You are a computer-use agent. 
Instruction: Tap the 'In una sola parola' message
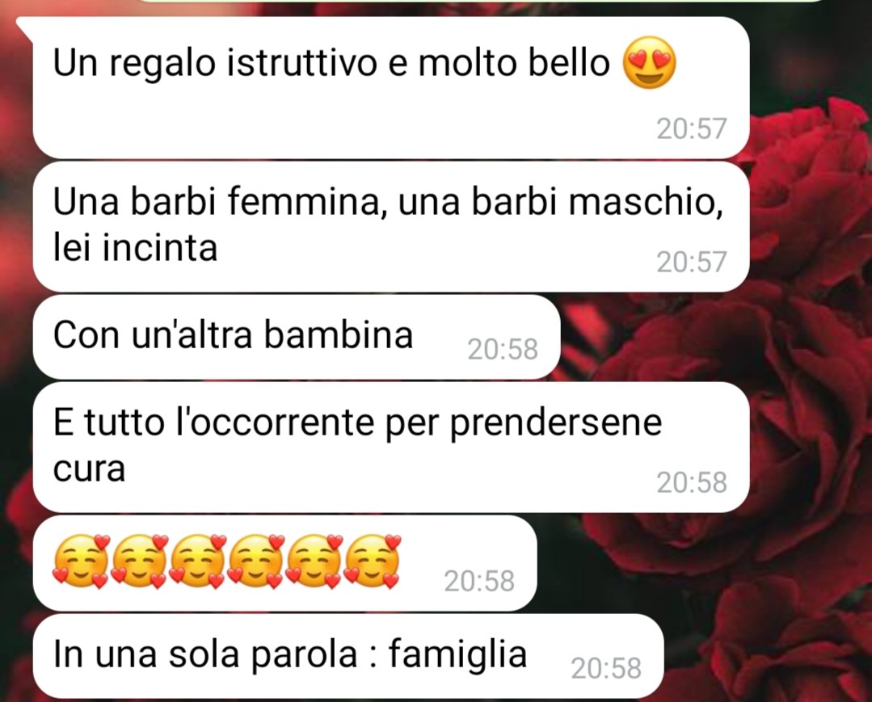pos(348,657)
